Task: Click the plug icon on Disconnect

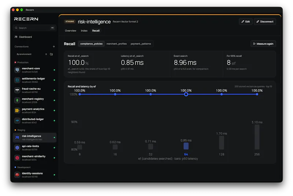Action: pos(258,22)
